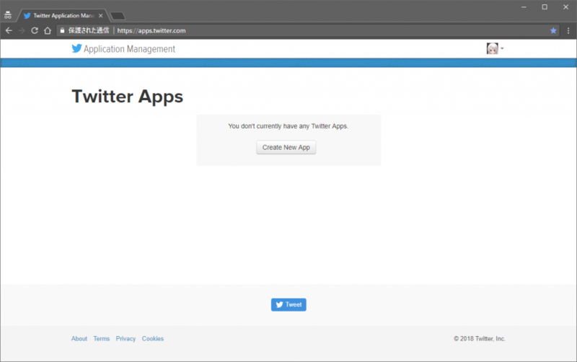577x362 pixels.
Task: Click the Twitter Apps heading
Action: coord(128,97)
